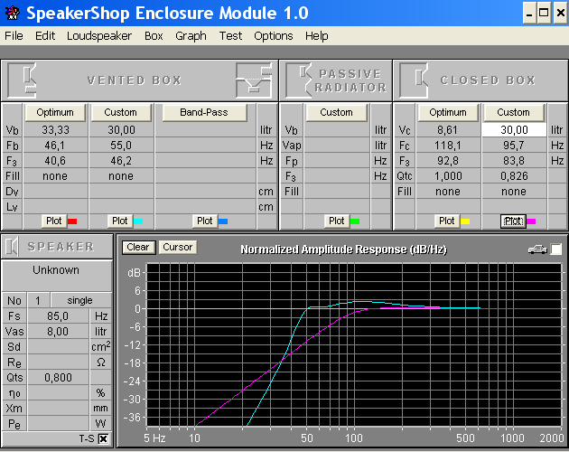
Task: Click Vented Box Custom Vb value 30,00
Action: [x=121, y=129]
